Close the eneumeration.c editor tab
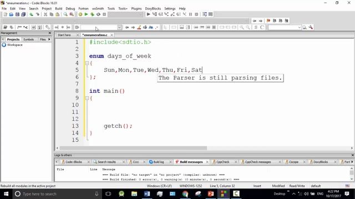The width and height of the screenshot is (355, 199). 112,35
